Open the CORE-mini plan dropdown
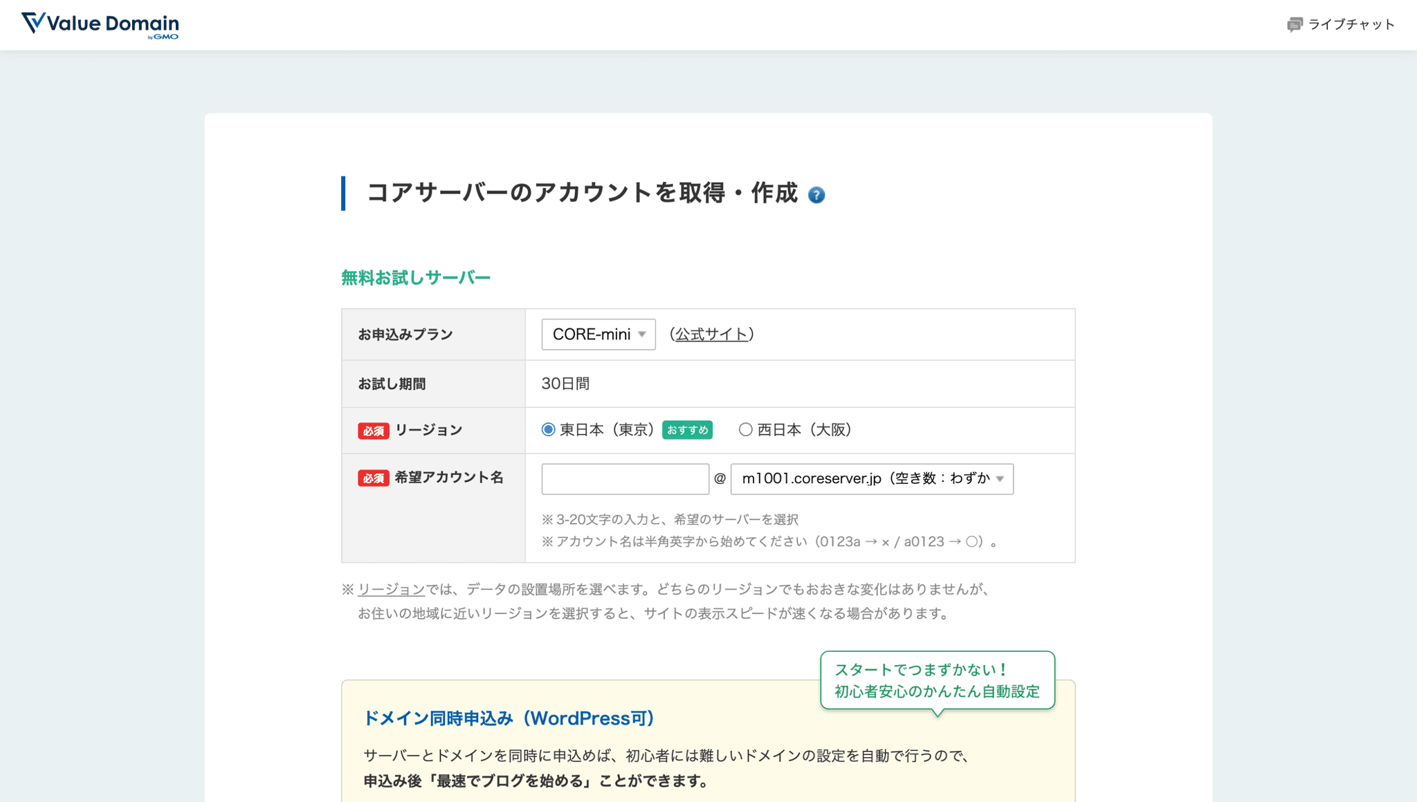Screen dimensions: 1417x802 coord(598,335)
